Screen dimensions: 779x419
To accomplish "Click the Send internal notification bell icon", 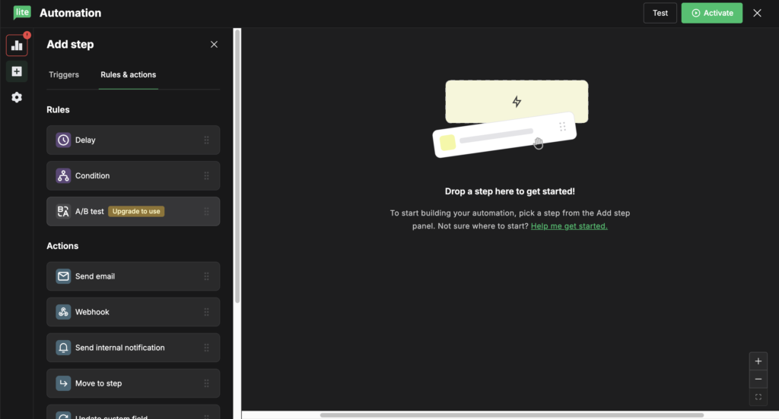I will coord(63,348).
